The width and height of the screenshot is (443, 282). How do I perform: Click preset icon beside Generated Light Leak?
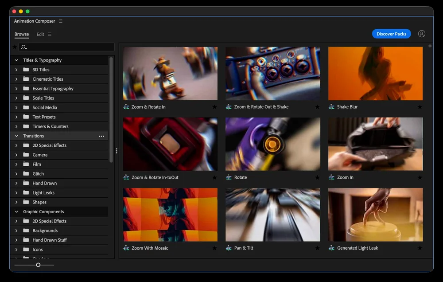331,248
